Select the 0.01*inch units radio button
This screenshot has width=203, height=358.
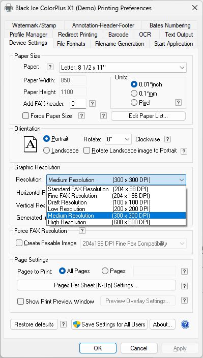tap(134, 84)
